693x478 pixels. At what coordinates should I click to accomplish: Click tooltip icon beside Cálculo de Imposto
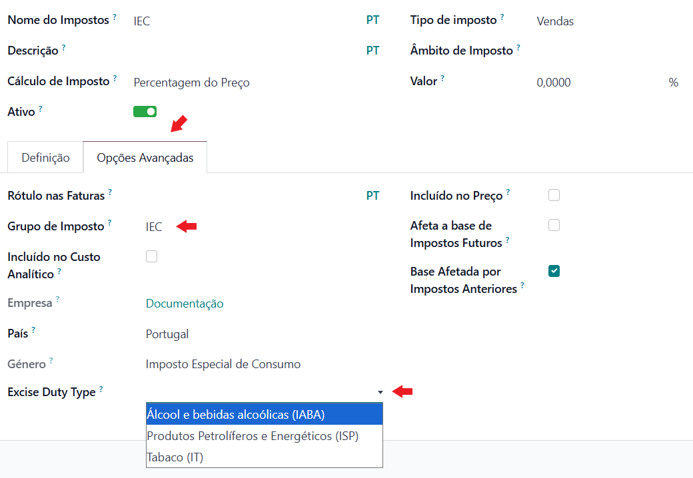pos(115,79)
